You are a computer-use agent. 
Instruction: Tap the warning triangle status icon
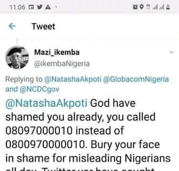click(x=48, y=7)
